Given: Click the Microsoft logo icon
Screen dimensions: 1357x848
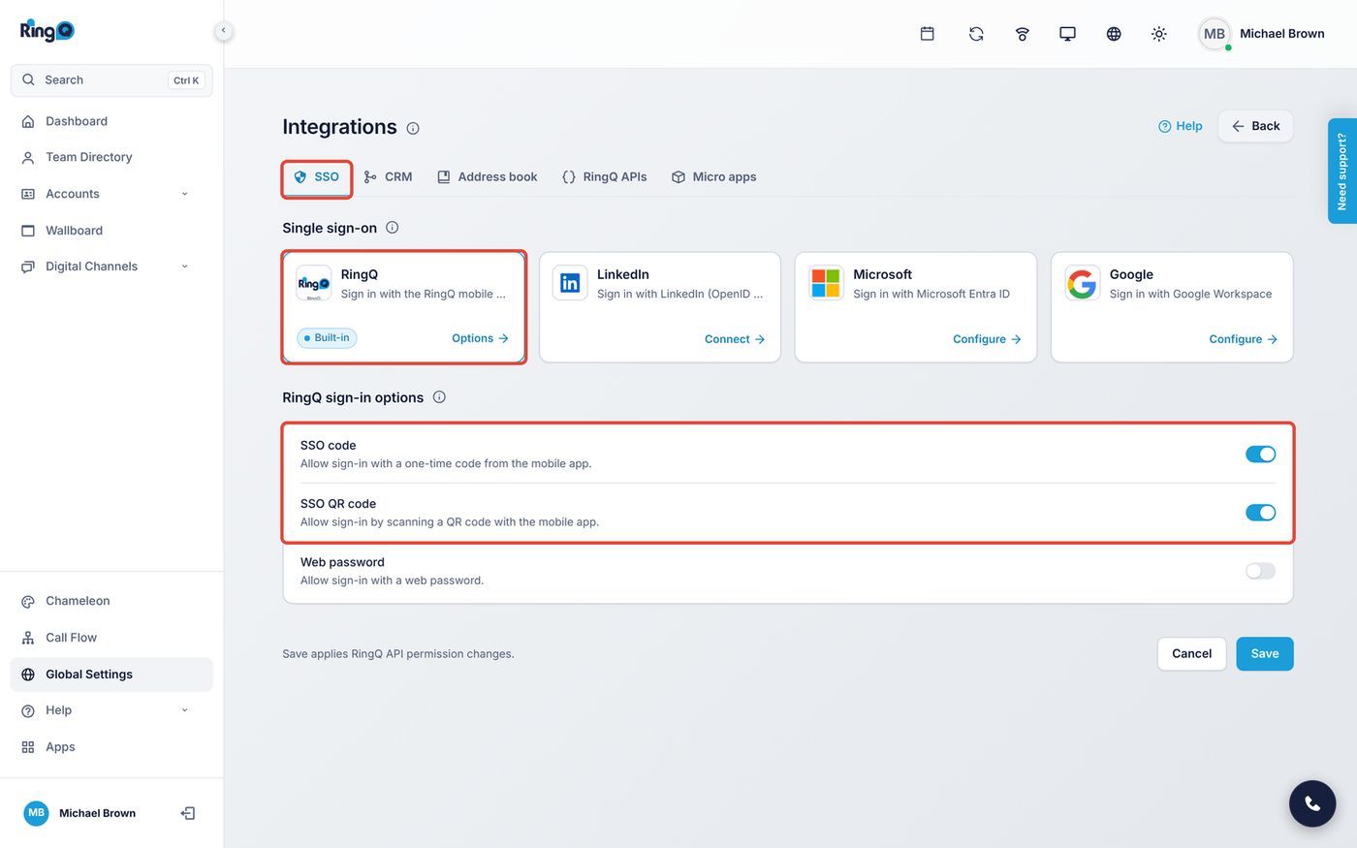Looking at the screenshot, I should [x=826, y=283].
